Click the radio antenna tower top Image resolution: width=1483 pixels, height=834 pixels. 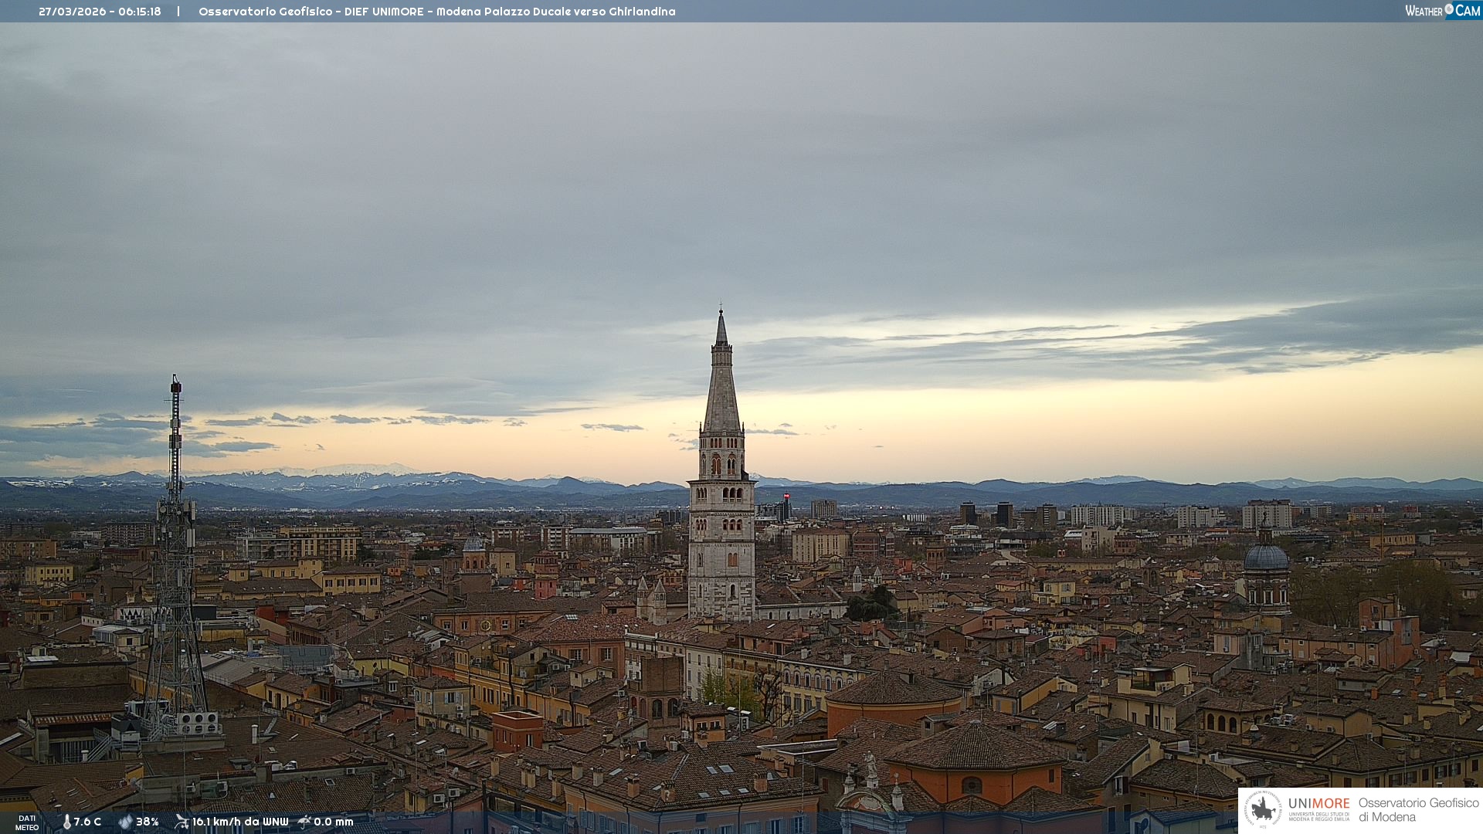click(176, 384)
